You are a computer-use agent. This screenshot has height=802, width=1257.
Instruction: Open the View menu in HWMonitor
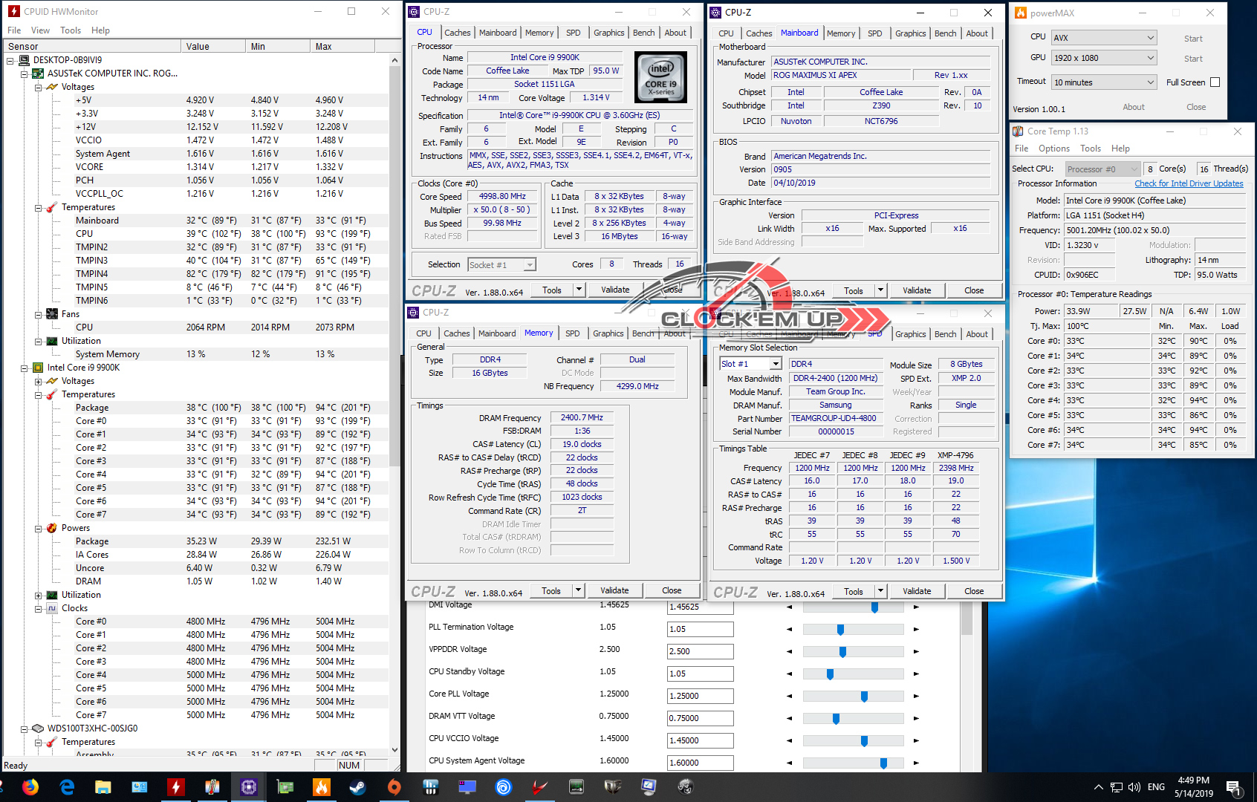[x=40, y=30]
